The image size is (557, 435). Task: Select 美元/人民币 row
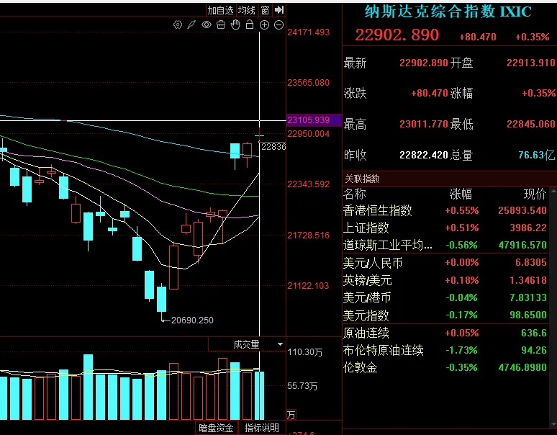click(x=445, y=263)
